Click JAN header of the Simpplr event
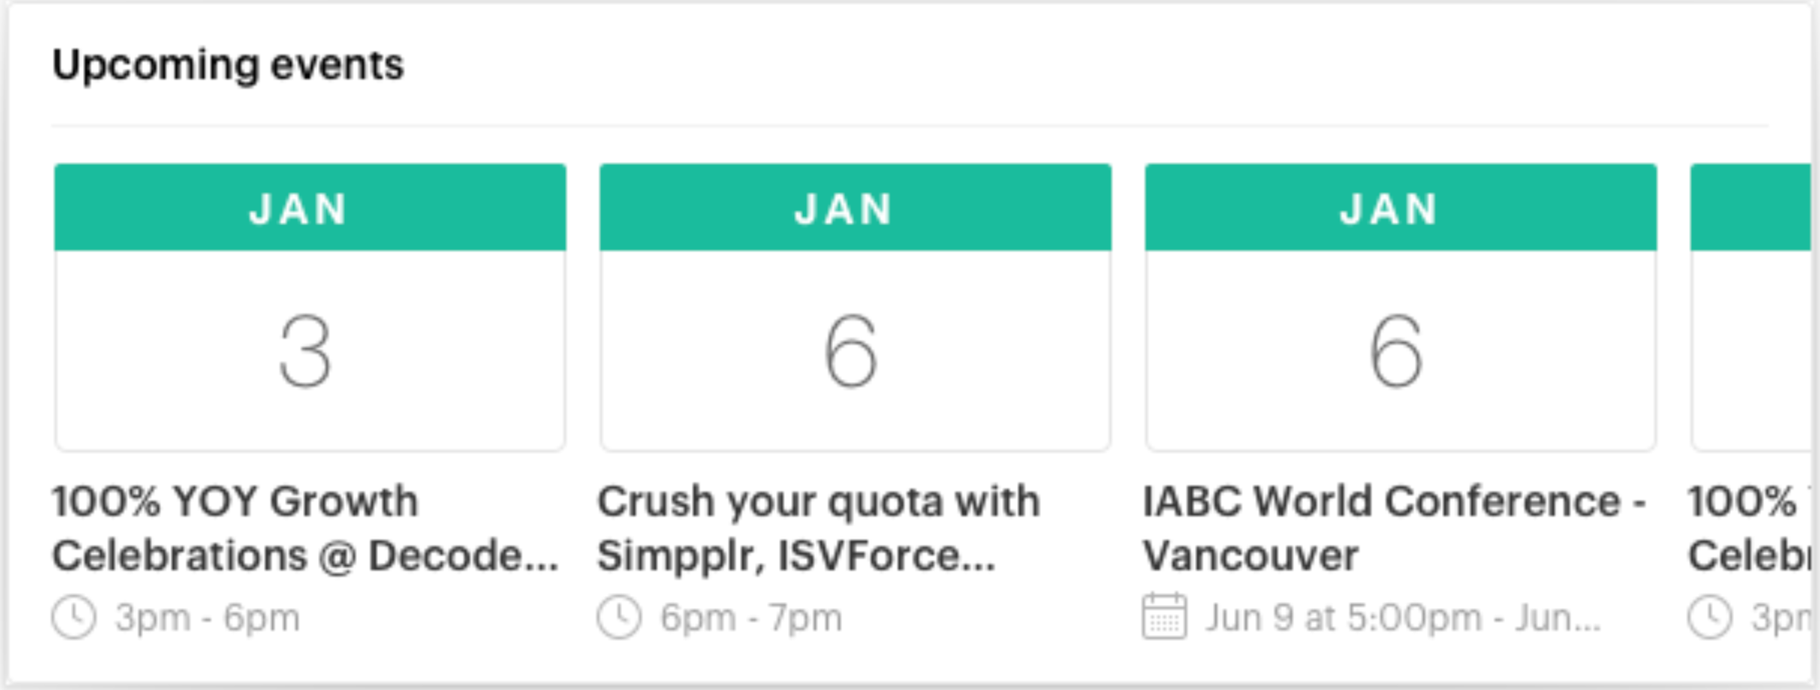Viewport: 1820px width, 690px height. pyautogui.click(x=856, y=207)
